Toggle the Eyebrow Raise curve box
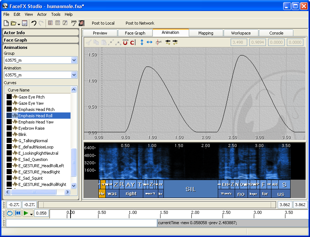This screenshot has height=237, width=310. pyautogui.click(x=9, y=128)
